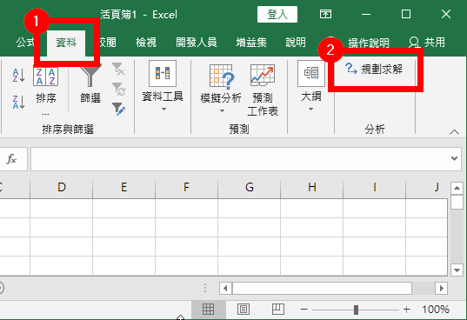This screenshot has height=320, width=467.
Task: Open the Formulas (公式) tab
Action: 26,43
